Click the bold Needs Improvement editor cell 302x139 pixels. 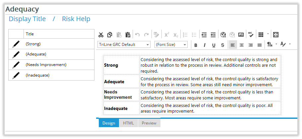coord(121,94)
